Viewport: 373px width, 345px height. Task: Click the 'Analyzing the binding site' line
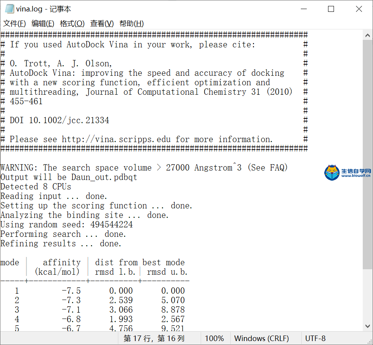coord(84,215)
